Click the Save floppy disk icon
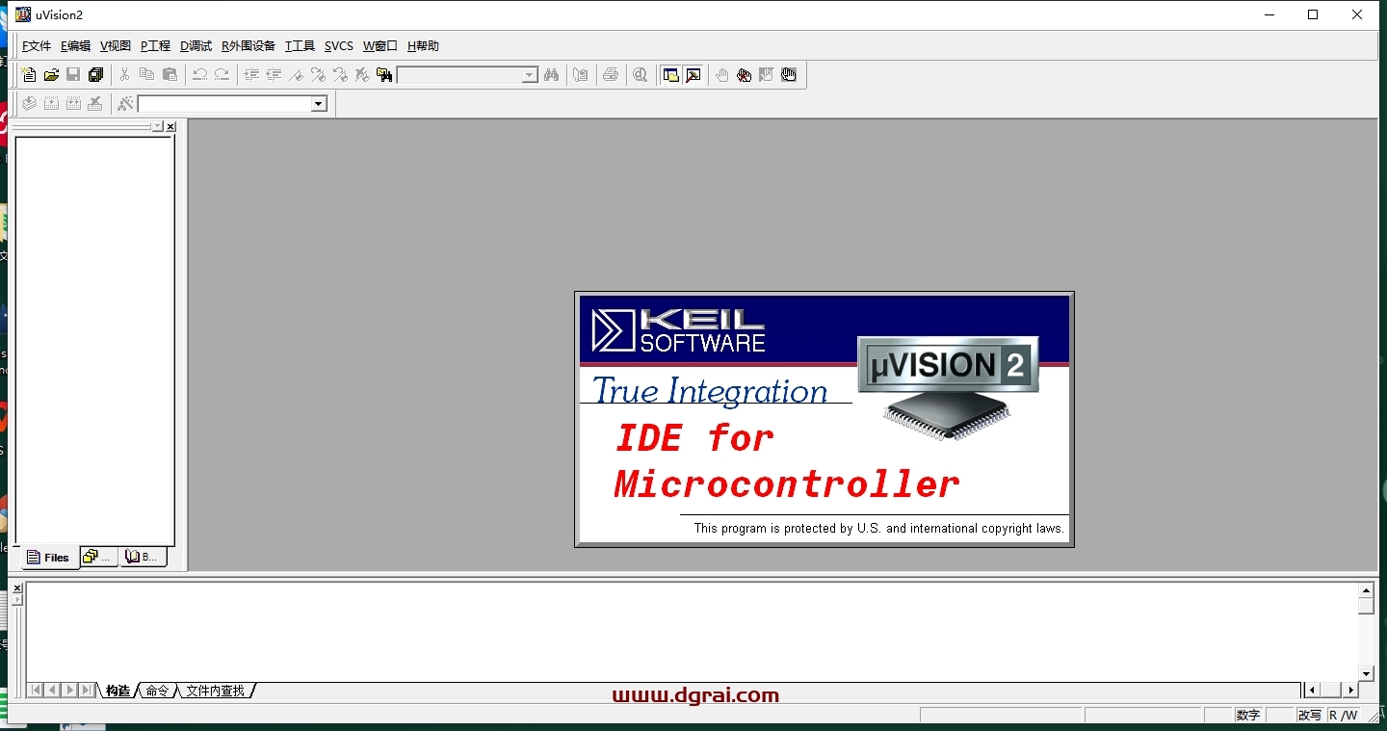The height and width of the screenshot is (731, 1387). [x=73, y=75]
